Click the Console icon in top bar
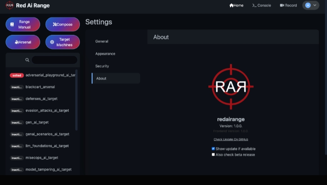Image resolution: width=327 pixels, height=185 pixels. (x=254, y=5)
